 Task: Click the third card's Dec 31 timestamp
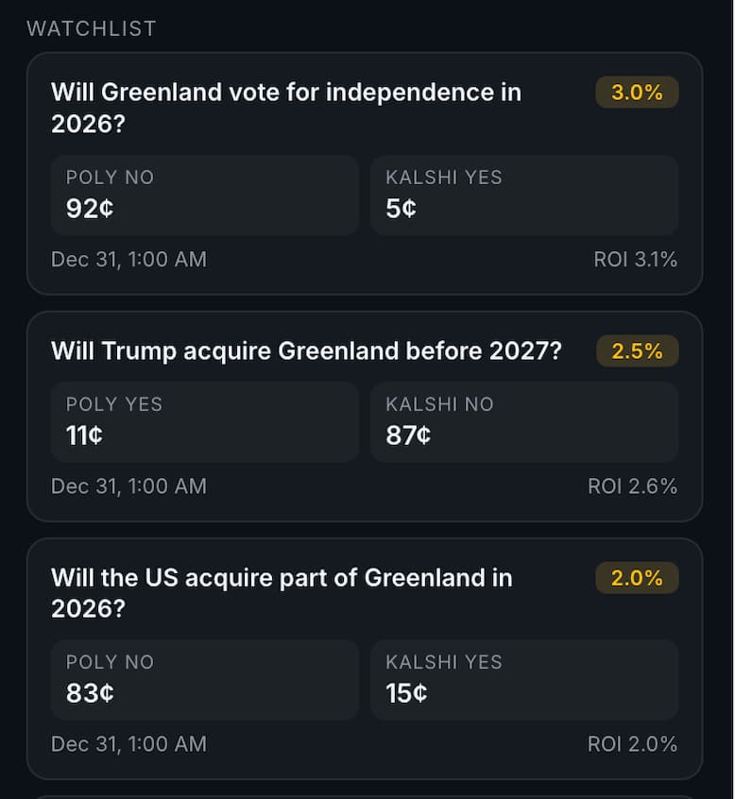coord(128,744)
